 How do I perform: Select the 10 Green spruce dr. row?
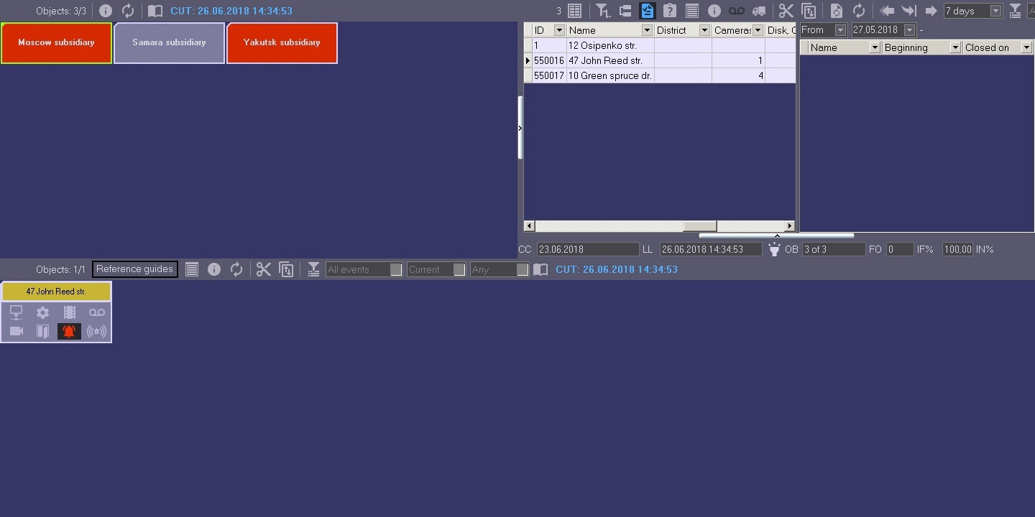click(660, 75)
